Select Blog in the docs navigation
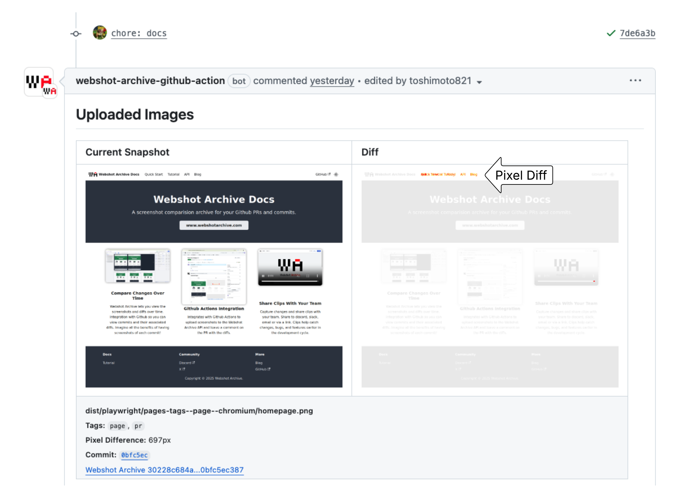Viewport: 677px width, 498px height. [198, 174]
